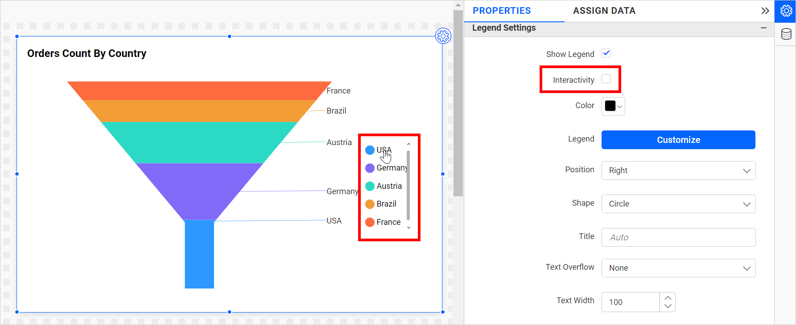
Task: Click the France legend marker
Action: pyautogui.click(x=370, y=222)
